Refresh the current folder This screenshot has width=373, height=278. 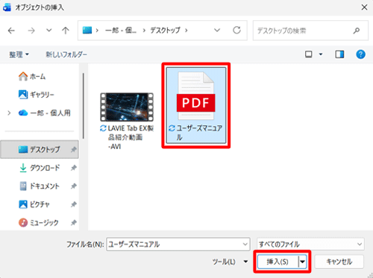click(236, 31)
